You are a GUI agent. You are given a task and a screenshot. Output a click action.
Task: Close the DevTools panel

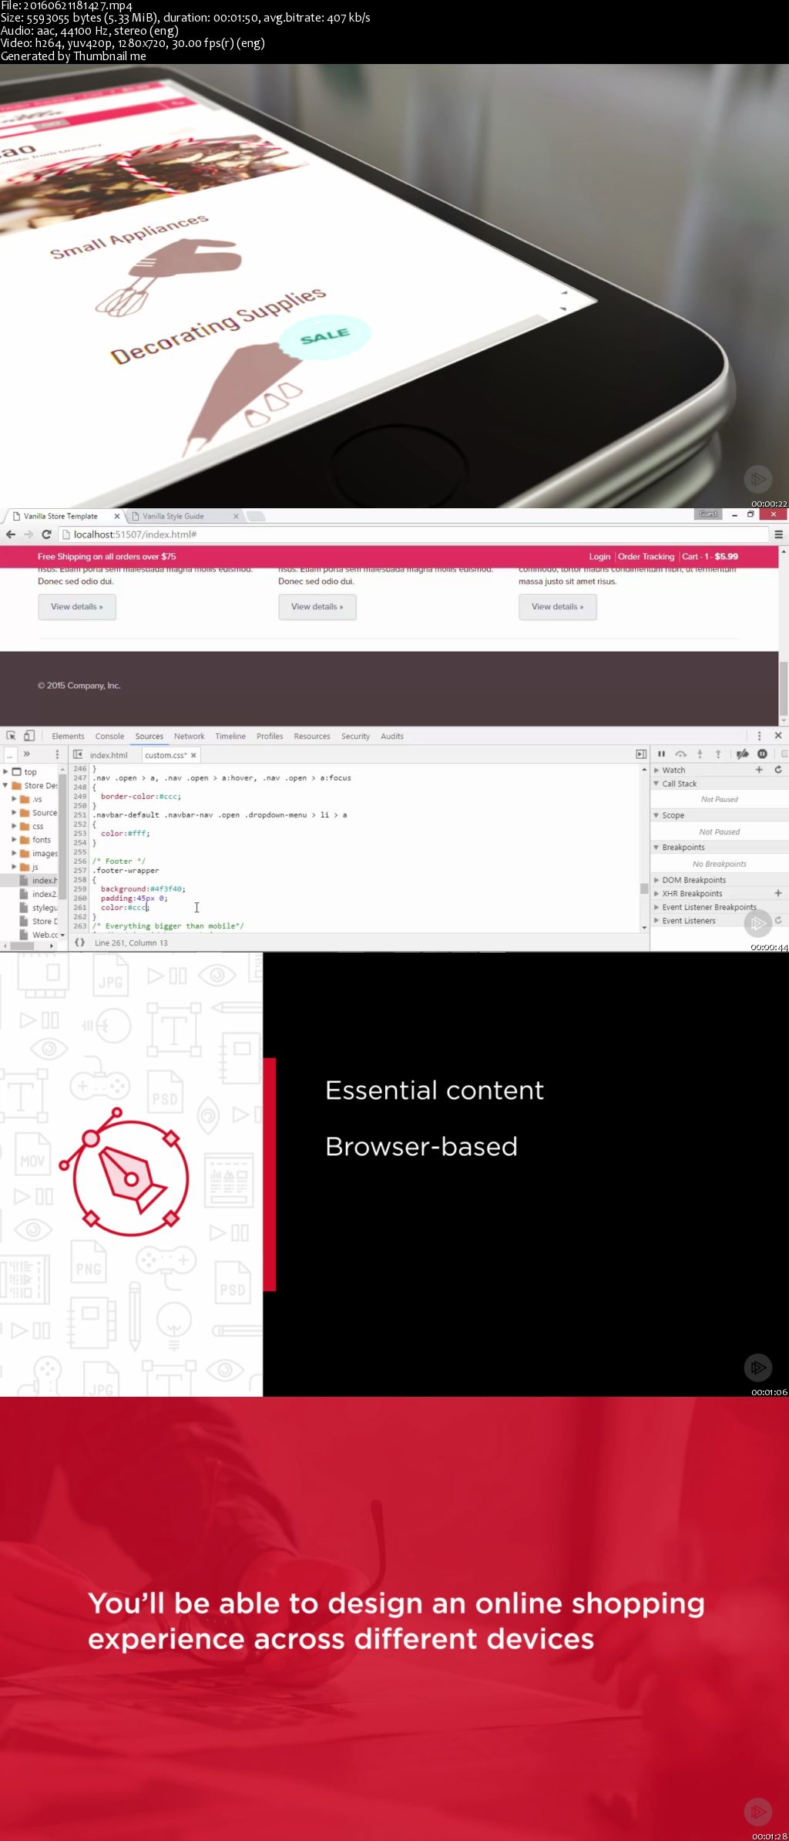[x=778, y=736]
